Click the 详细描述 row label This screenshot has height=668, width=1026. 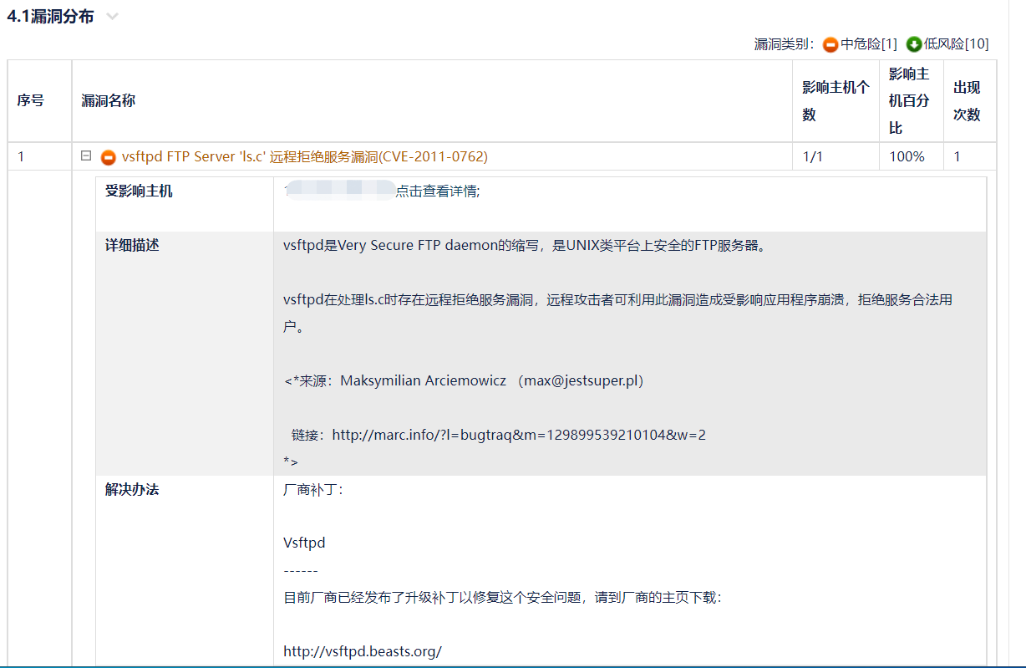132,246
